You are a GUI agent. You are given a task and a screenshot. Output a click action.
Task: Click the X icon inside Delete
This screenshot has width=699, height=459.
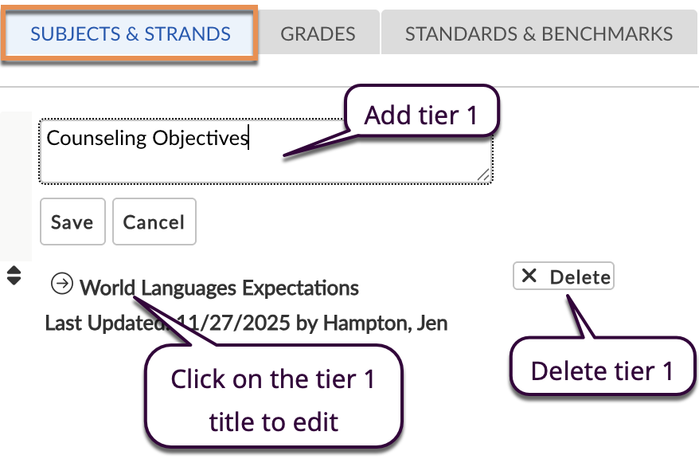(x=529, y=277)
